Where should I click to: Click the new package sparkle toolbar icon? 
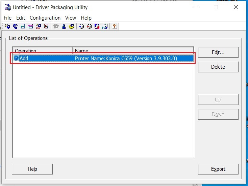7,26
